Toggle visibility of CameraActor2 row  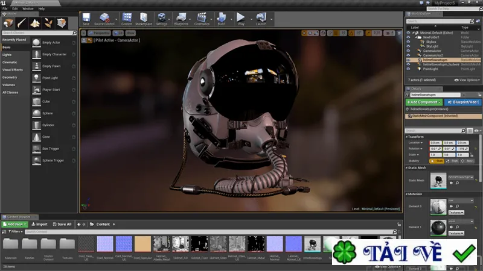408,55
